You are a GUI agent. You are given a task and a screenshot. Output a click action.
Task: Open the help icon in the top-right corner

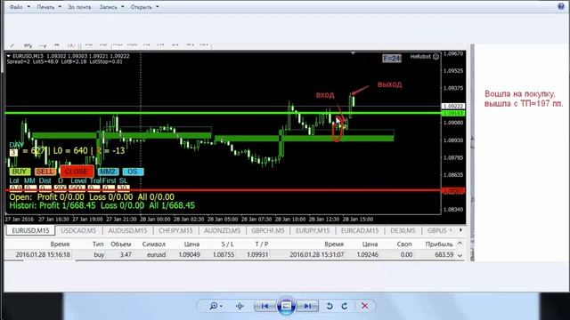[x=561, y=6]
